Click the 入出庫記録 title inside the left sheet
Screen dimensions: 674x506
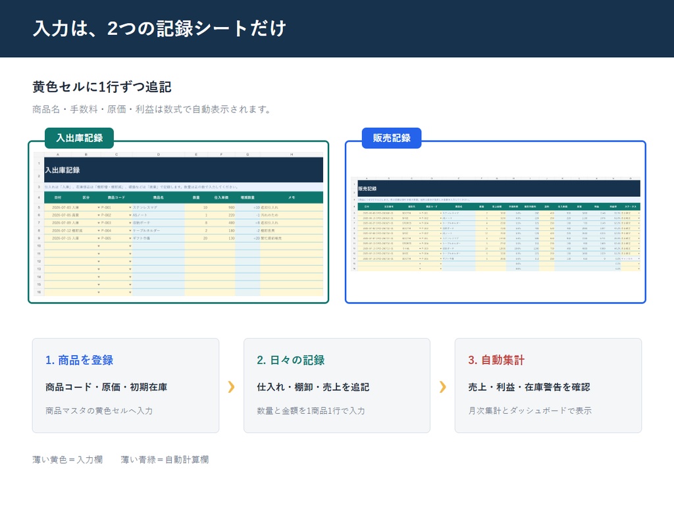(x=63, y=170)
